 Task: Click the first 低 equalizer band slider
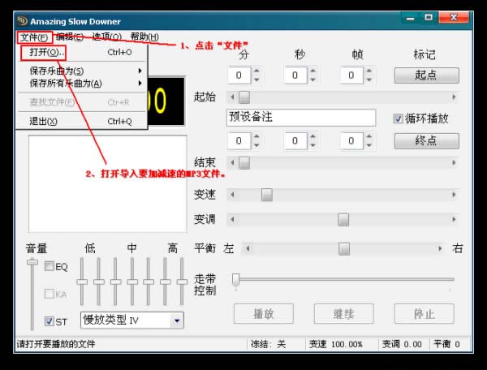pyautogui.click(x=82, y=282)
